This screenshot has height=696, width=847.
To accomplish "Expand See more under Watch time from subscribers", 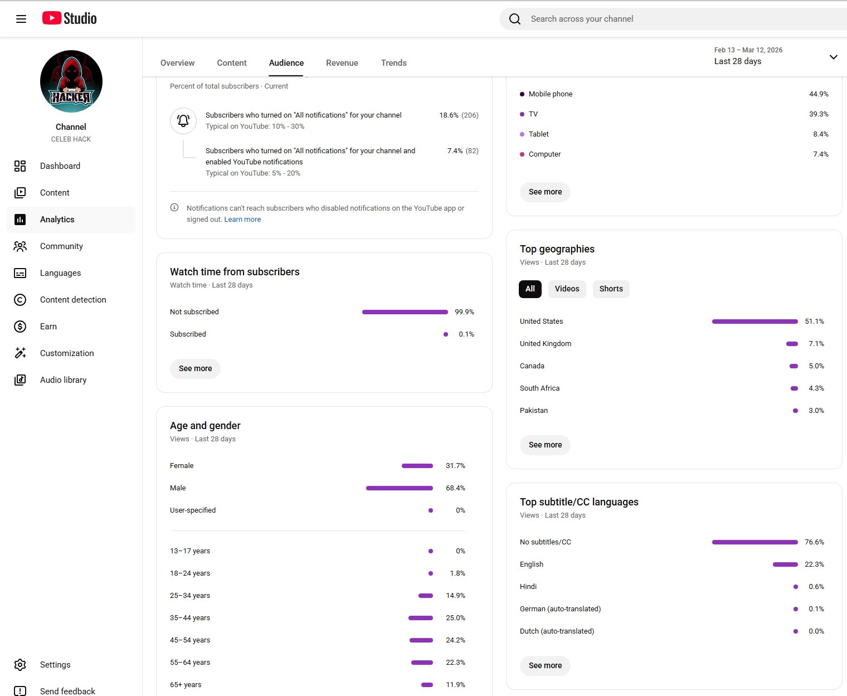I will tap(195, 368).
